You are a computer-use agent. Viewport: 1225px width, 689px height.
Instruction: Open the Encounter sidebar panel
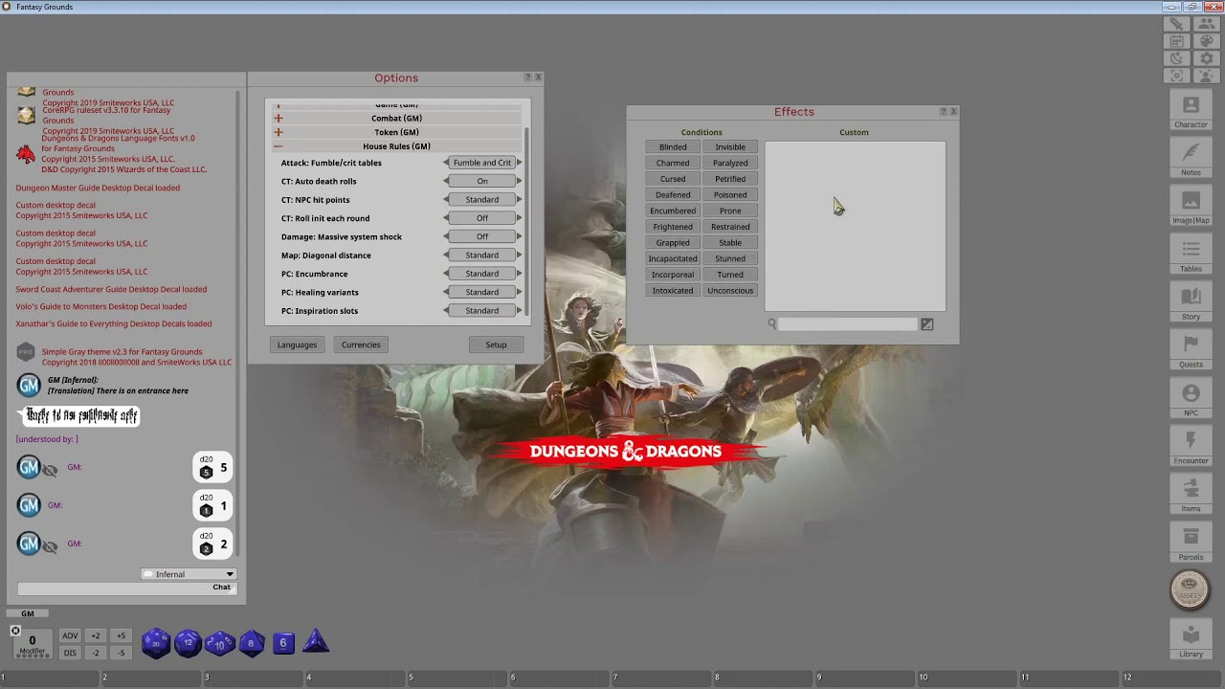tap(1191, 445)
